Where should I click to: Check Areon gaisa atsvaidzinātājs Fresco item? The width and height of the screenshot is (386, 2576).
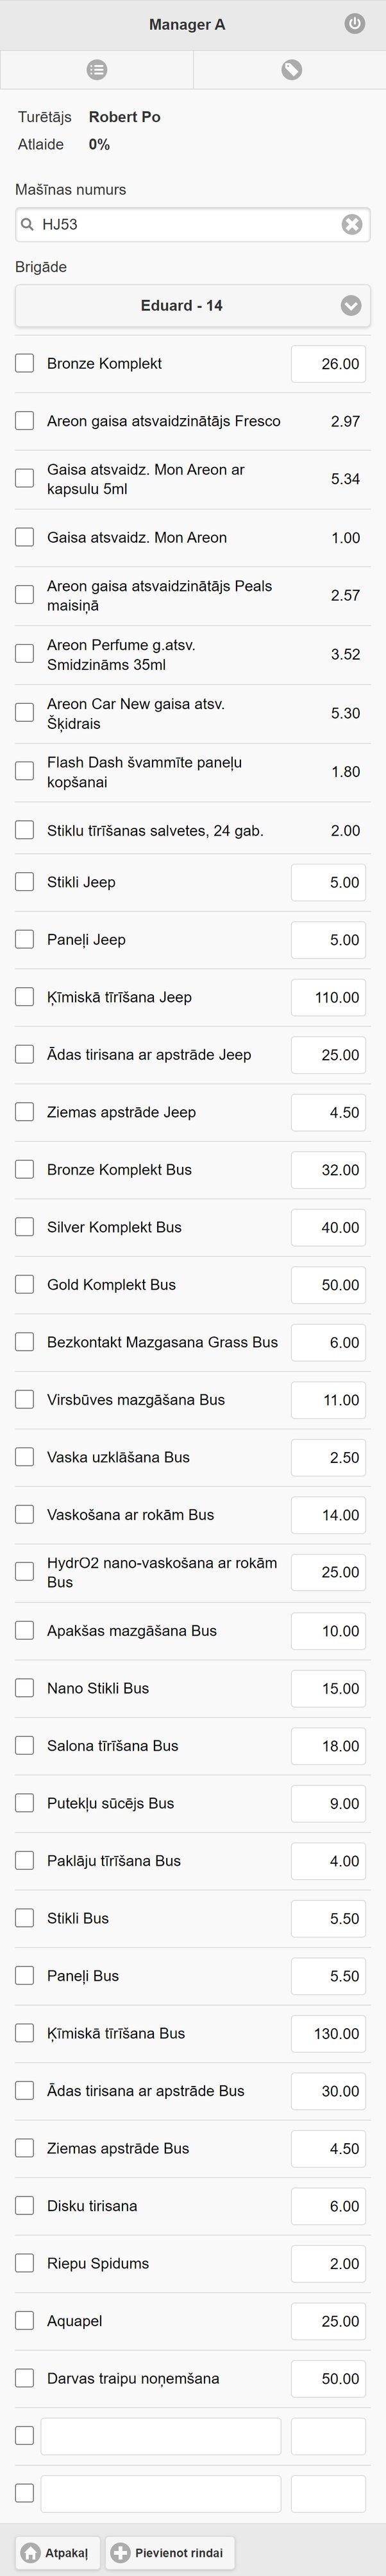(25, 421)
